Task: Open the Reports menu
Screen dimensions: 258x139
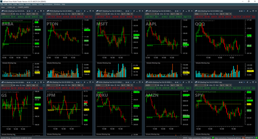Action: coord(21,4)
